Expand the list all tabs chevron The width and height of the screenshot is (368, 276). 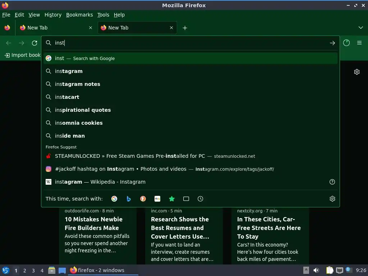tap(361, 28)
